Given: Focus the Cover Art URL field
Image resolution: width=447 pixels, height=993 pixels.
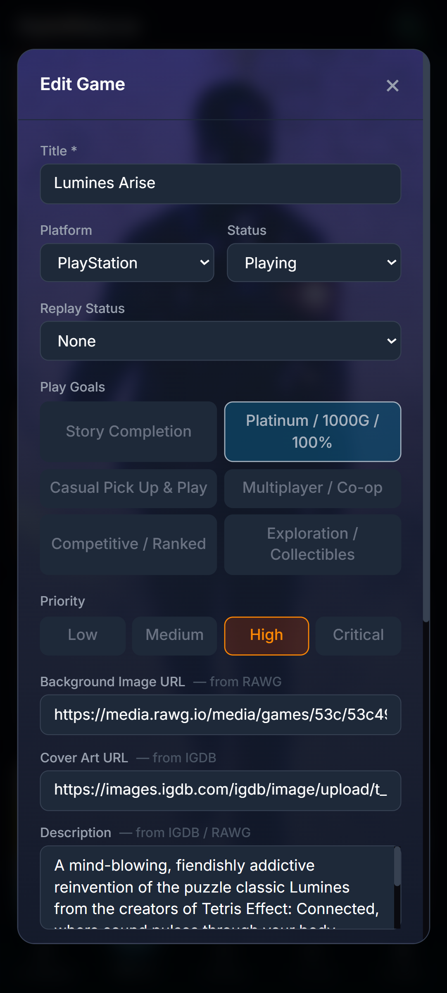Looking at the screenshot, I should coord(221,790).
